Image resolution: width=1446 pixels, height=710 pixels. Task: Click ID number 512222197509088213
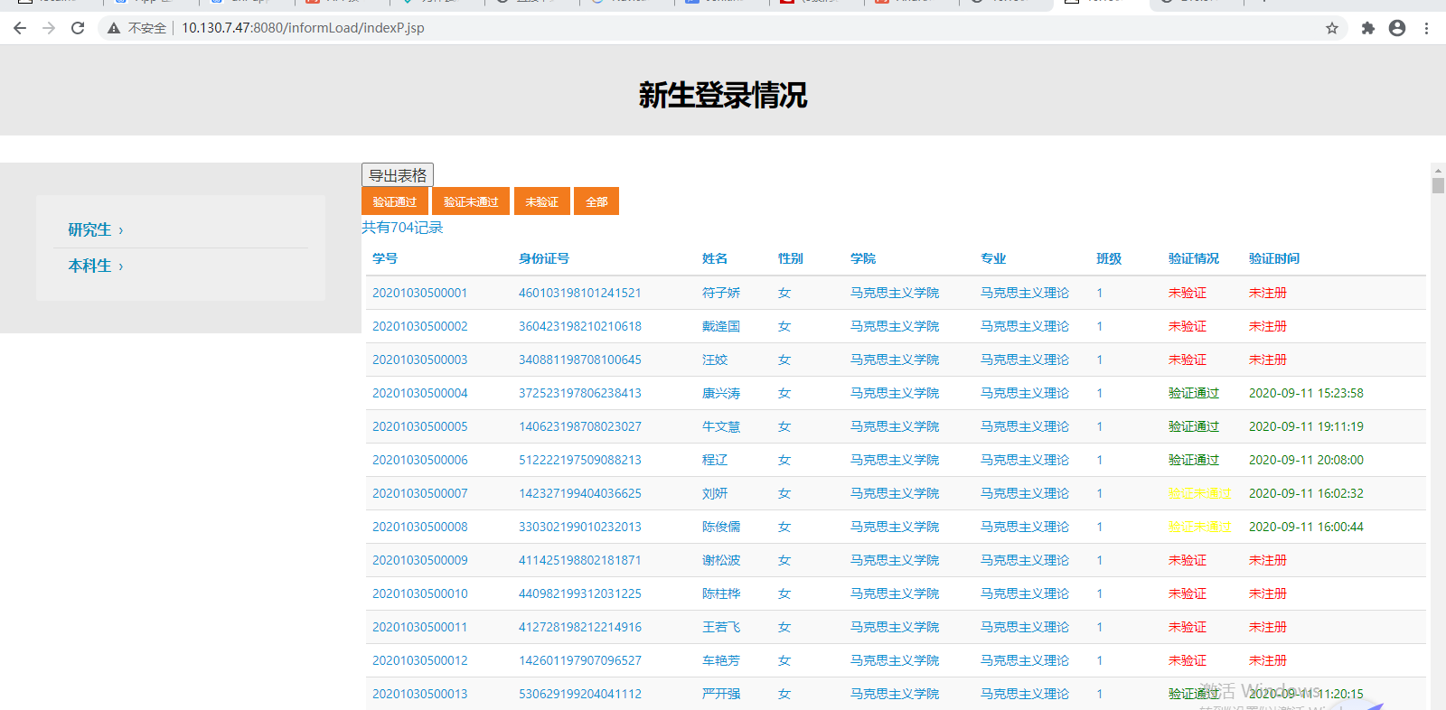point(580,460)
